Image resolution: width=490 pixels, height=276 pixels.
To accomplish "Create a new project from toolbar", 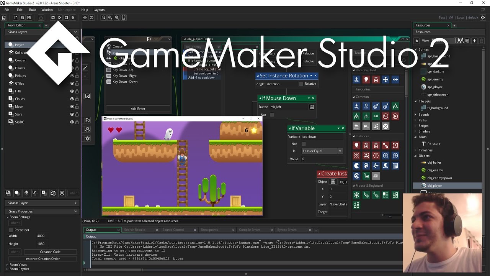I will (16, 18).
